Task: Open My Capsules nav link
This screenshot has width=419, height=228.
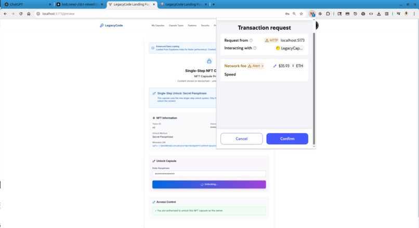Action: [158, 26]
